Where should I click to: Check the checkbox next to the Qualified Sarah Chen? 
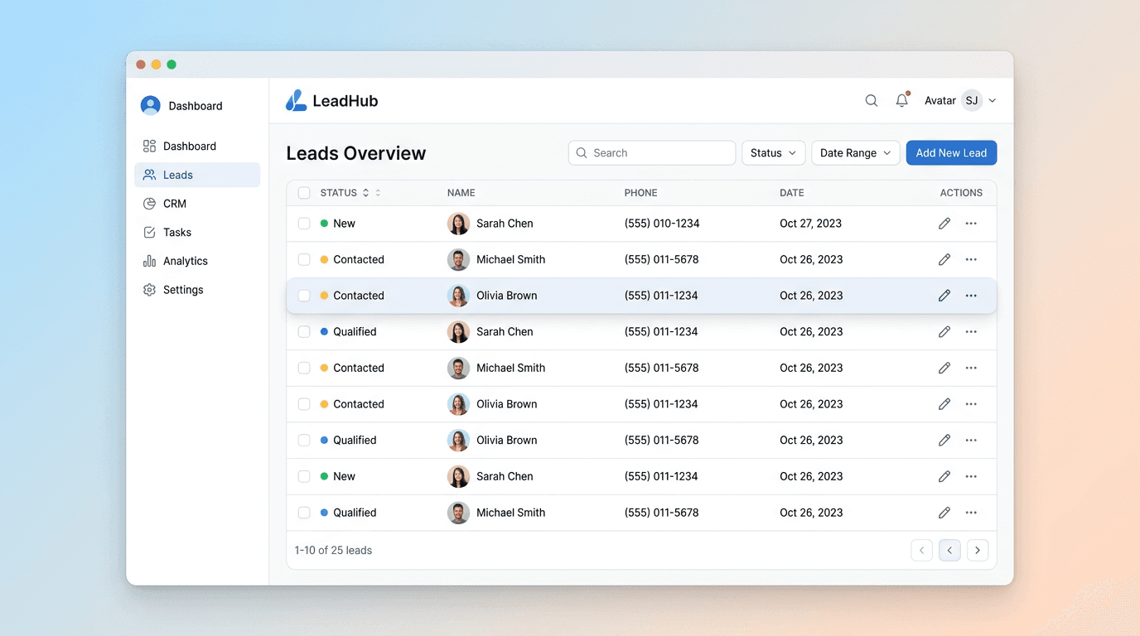coord(304,331)
